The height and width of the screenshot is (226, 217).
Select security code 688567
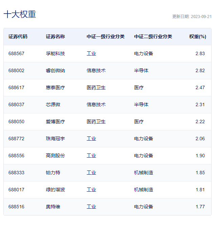pyautogui.click(x=16, y=54)
